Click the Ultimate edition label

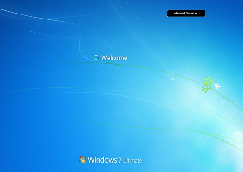[x=132, y=161]
